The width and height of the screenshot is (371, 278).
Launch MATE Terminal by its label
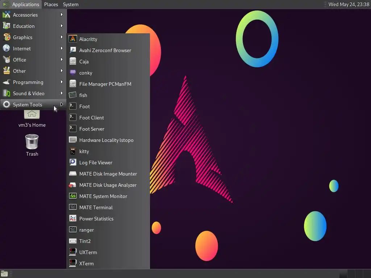96,207
